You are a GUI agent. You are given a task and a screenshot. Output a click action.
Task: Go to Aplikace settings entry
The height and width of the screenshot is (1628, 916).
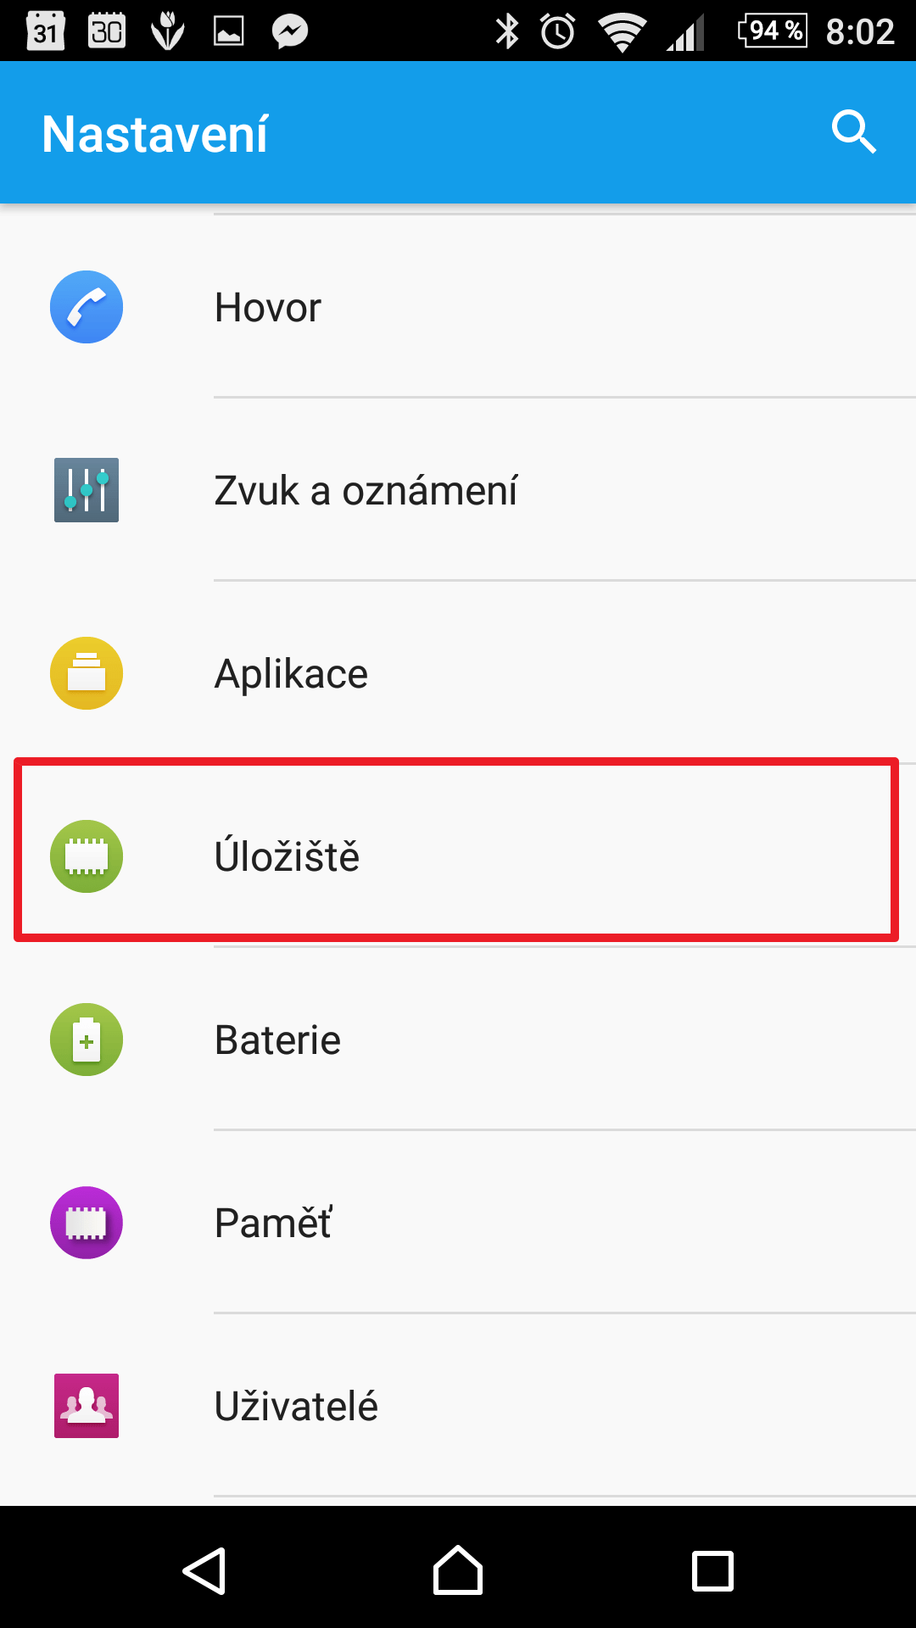[458, 673]
